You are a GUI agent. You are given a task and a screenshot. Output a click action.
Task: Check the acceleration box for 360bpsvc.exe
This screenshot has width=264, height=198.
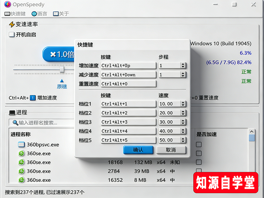[198, 144]
